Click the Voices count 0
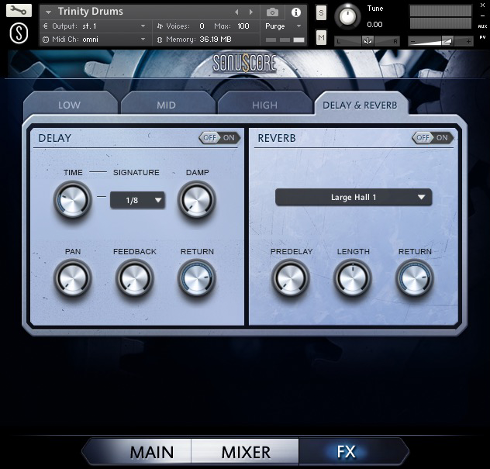This screenshot has width=490, height=469. click(x=202, y=26)
